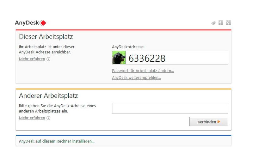
Task: Click info icon under Dieser Arbeitsplatz
Action: [x=48, y=59]
